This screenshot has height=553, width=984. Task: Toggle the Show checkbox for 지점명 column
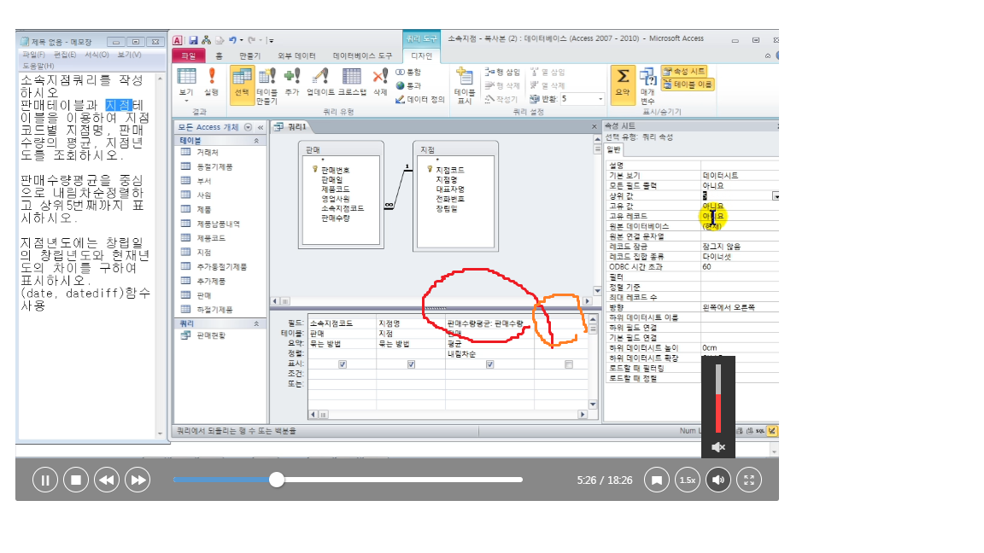pyautogui.click(x=411, y=364)
